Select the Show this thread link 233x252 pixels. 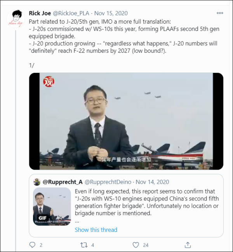96,230
